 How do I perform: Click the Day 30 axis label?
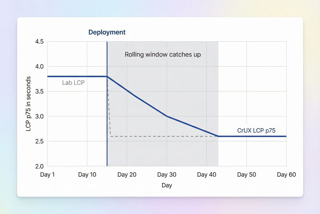[x=167, y=174]
